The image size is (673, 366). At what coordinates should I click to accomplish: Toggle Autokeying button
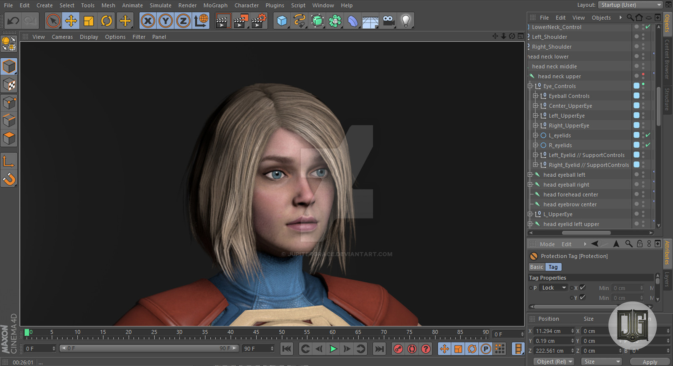(412, 349)
